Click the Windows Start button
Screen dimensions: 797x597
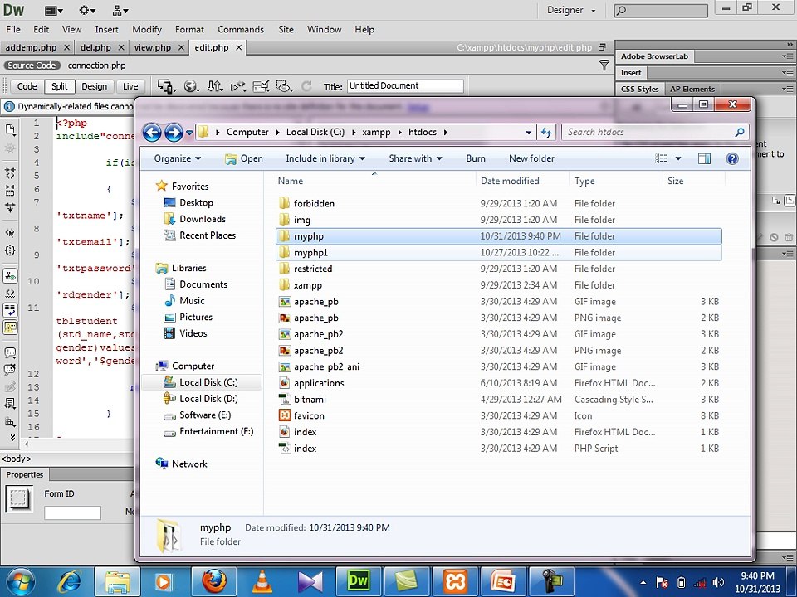pos(19,582)
